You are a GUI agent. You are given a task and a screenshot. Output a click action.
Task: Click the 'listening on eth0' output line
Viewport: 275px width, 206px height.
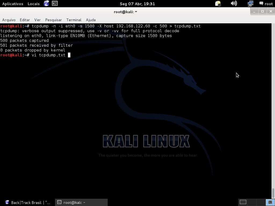pos(86,36)
